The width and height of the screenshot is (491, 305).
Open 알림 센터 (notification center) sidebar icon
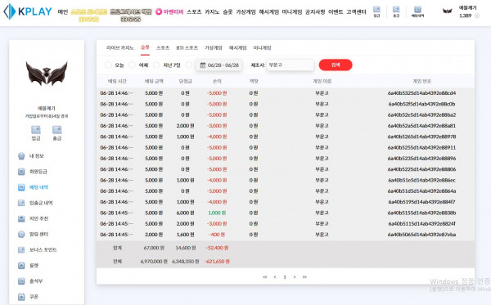point(21,235)
